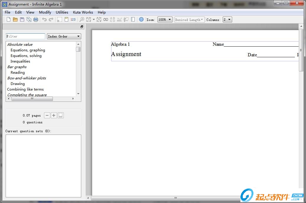
Task: Open the File menu
Action: pyautogui.click(x=7, y=12)
